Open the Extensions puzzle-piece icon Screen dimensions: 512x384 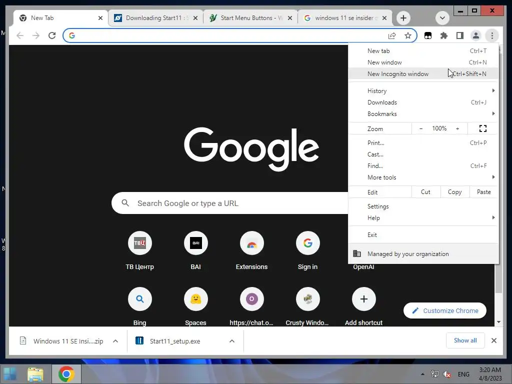[x=444, y=35]
